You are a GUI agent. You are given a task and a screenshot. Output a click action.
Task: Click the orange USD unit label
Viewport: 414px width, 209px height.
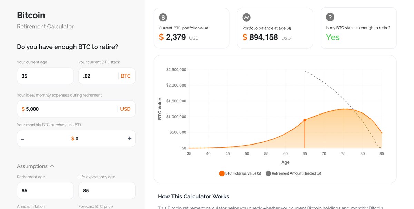click(125, 109)
